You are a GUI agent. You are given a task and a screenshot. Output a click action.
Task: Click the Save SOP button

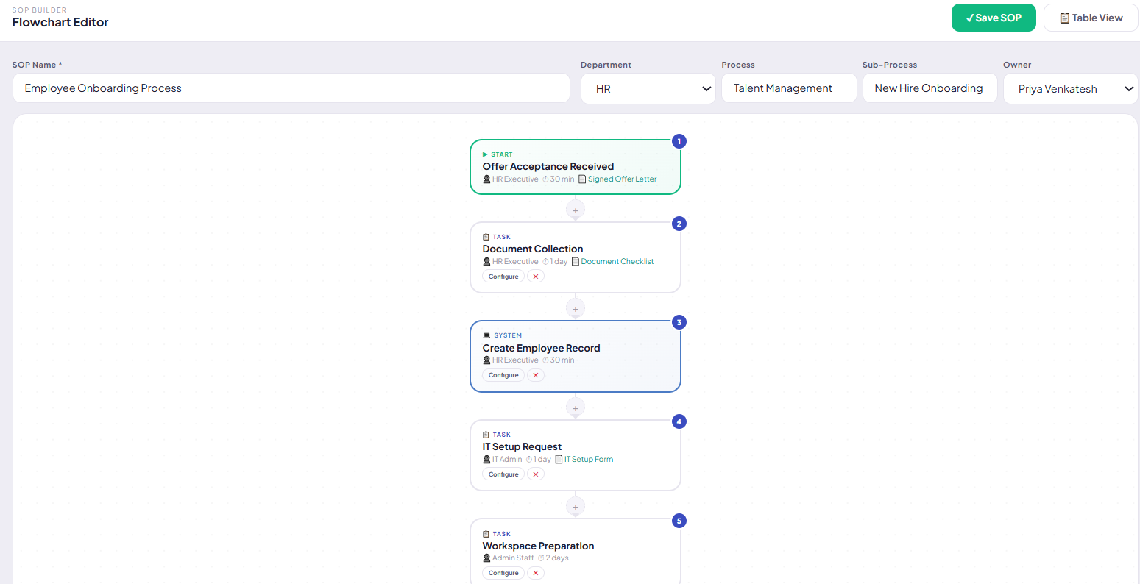994,18
